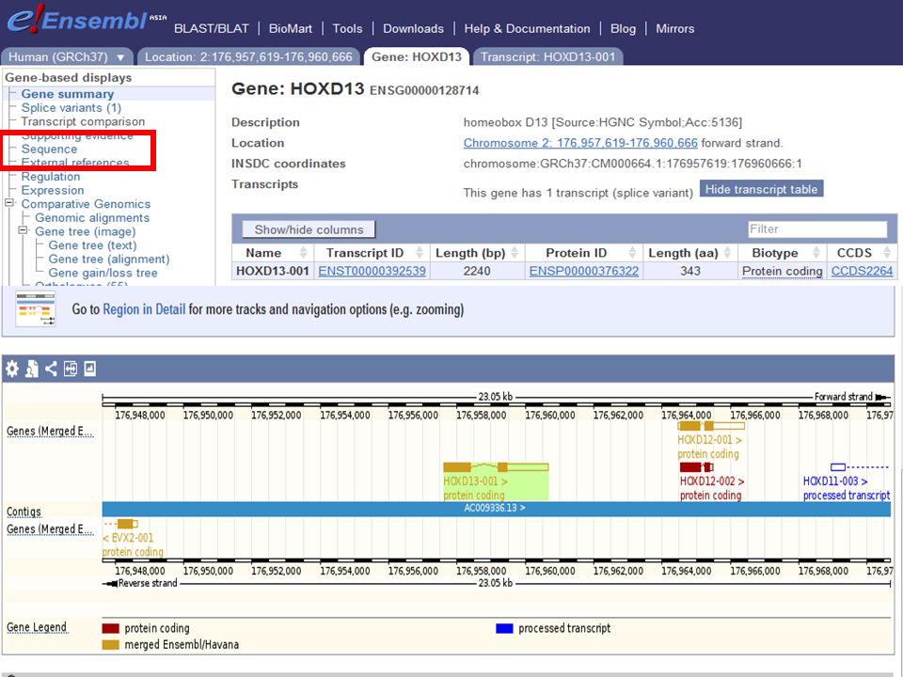The image size is (903, 677).
Task: Switch to the Gene: HOXD13 tab
Action: point(417,56)
